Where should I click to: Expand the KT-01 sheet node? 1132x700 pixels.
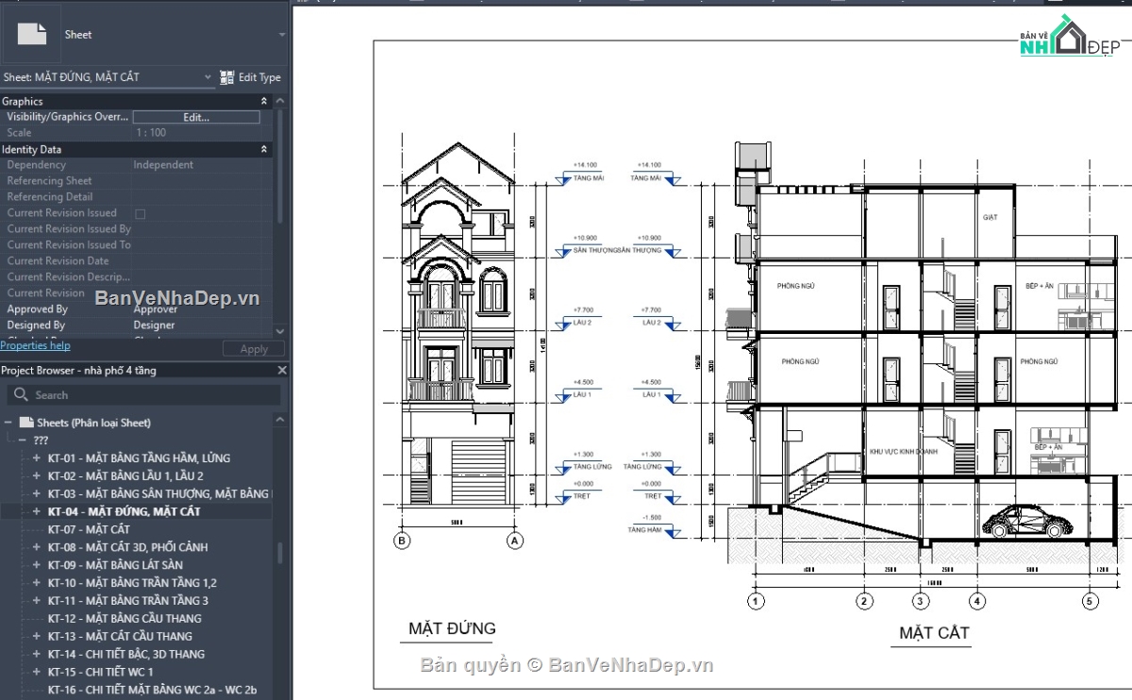[36, 458]
